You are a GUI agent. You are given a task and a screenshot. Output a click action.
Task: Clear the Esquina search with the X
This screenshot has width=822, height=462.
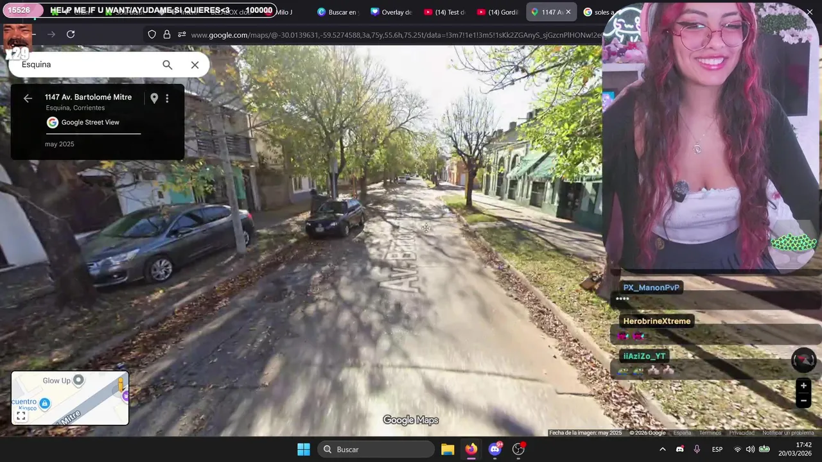click(x=195, y=65)
